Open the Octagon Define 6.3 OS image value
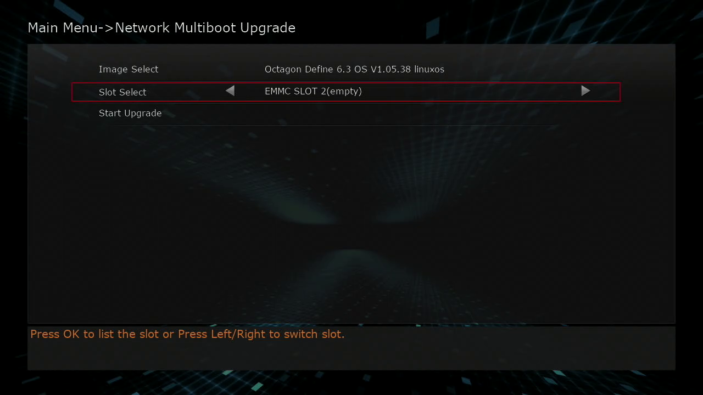This screenshot has width=703, height=395. [354, 69]
